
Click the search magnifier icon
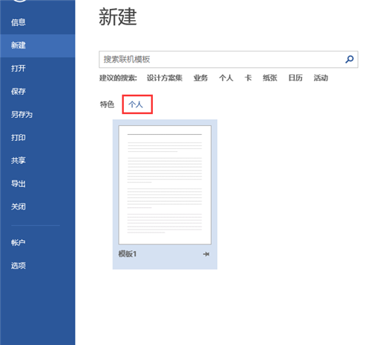[x=349, y=60]
